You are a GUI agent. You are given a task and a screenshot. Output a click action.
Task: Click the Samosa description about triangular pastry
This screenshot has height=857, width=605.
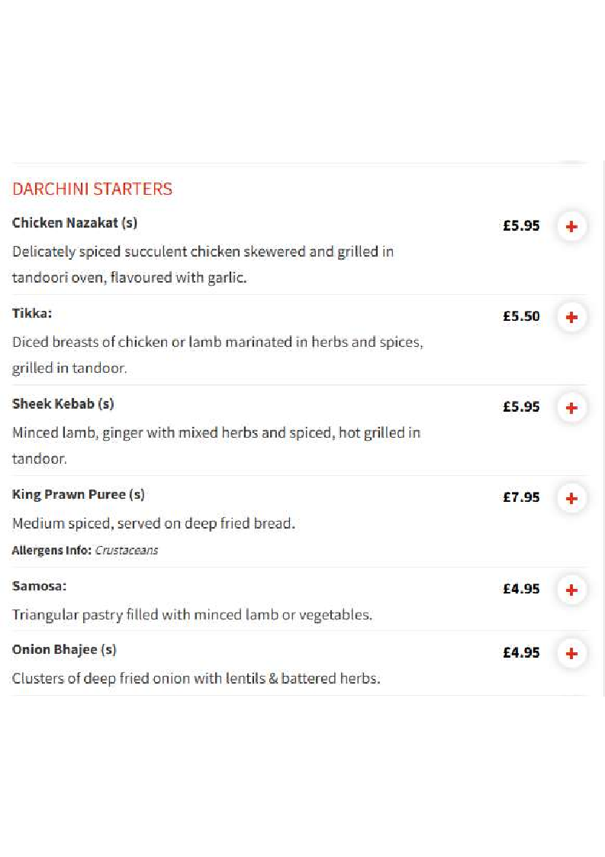(x=192, y=615)
